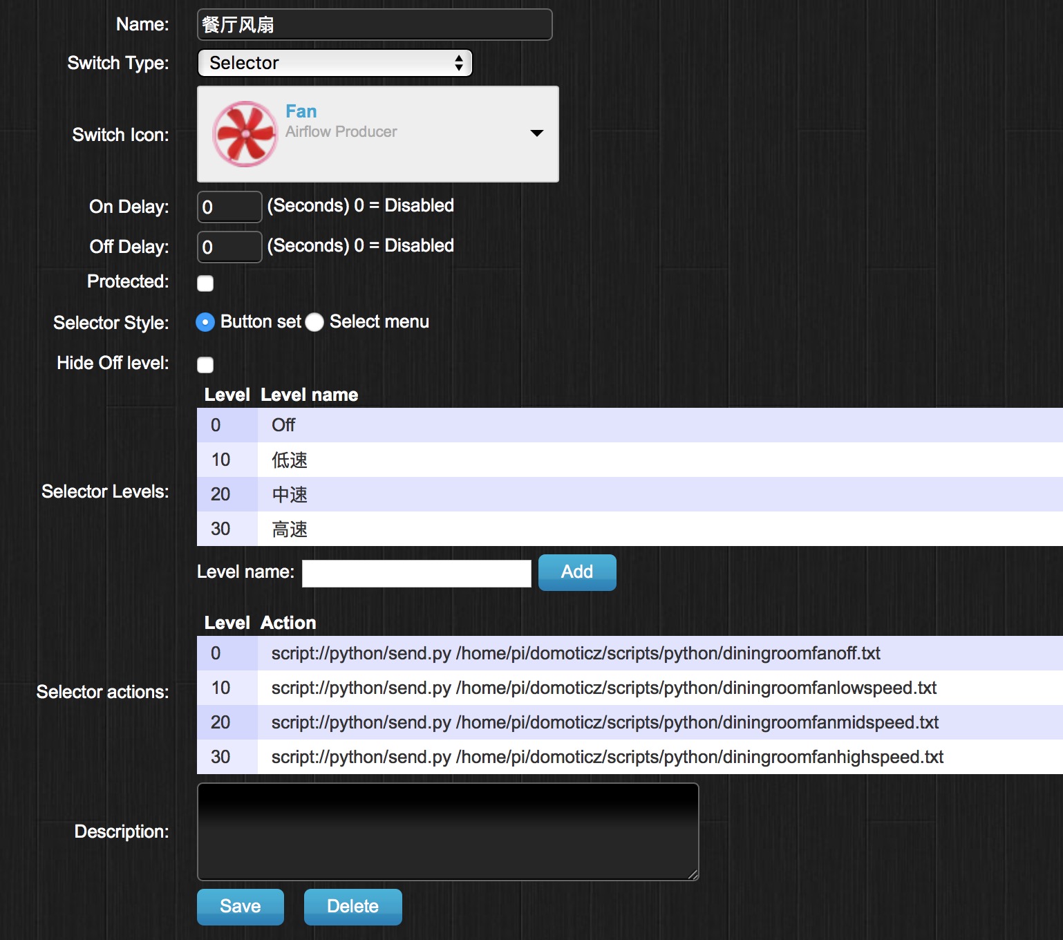Select the Off level name row
1063x940 pixels.
click(x=630, y=425)
